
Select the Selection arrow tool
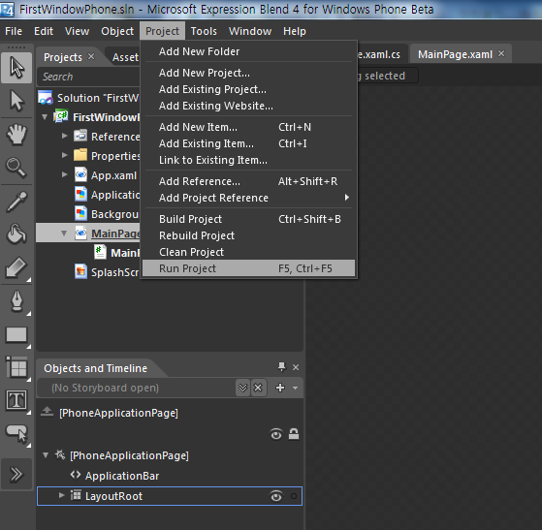[16, 68]
